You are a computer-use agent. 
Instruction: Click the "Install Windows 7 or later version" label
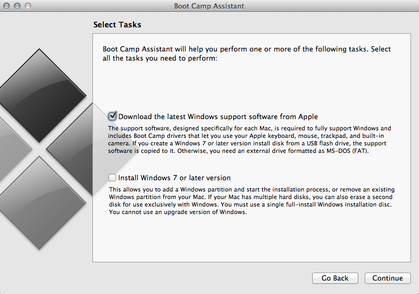click(x=175, y=178)
